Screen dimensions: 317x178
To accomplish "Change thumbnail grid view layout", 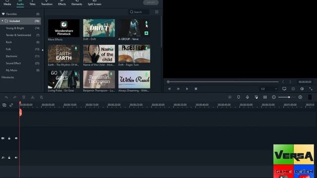I will pyautogui.click(x=157, y=12).
